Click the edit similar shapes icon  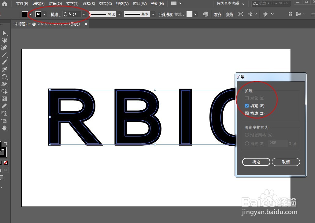265,14
